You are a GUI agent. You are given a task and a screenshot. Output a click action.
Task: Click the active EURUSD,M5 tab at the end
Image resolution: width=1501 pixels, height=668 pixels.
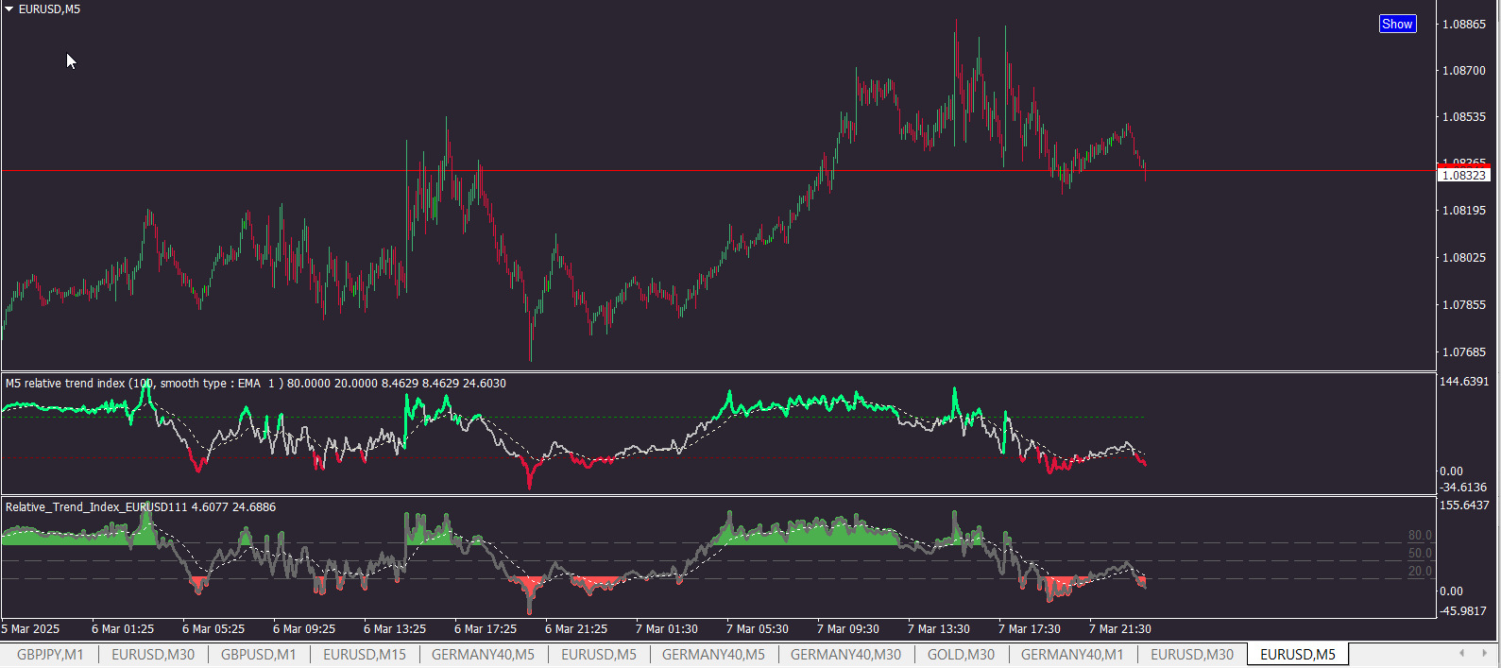[1298, 654]
